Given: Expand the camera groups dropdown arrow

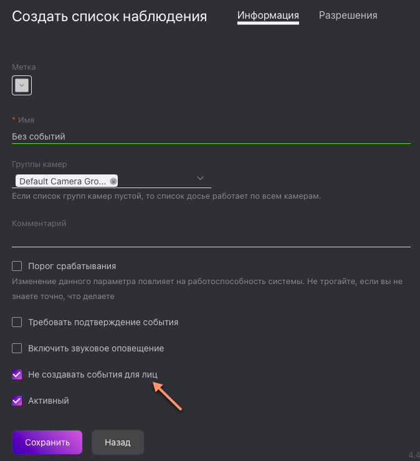Looking at the screenshot, I should pos(200,178).
